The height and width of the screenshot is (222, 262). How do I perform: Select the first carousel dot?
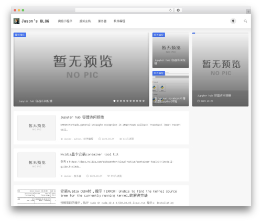(114, 101)
